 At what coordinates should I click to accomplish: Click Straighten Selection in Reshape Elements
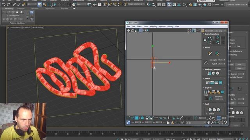click(x=209, y=73)
